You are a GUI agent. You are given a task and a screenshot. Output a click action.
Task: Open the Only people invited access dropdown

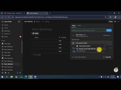pyautogui.click(x=82, y=43)
